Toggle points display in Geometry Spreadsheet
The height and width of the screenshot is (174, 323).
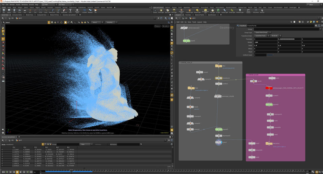pos(43,144)
